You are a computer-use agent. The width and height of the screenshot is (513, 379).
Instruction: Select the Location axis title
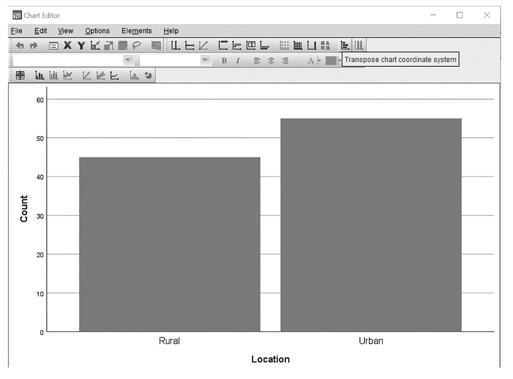coord(271,359)
